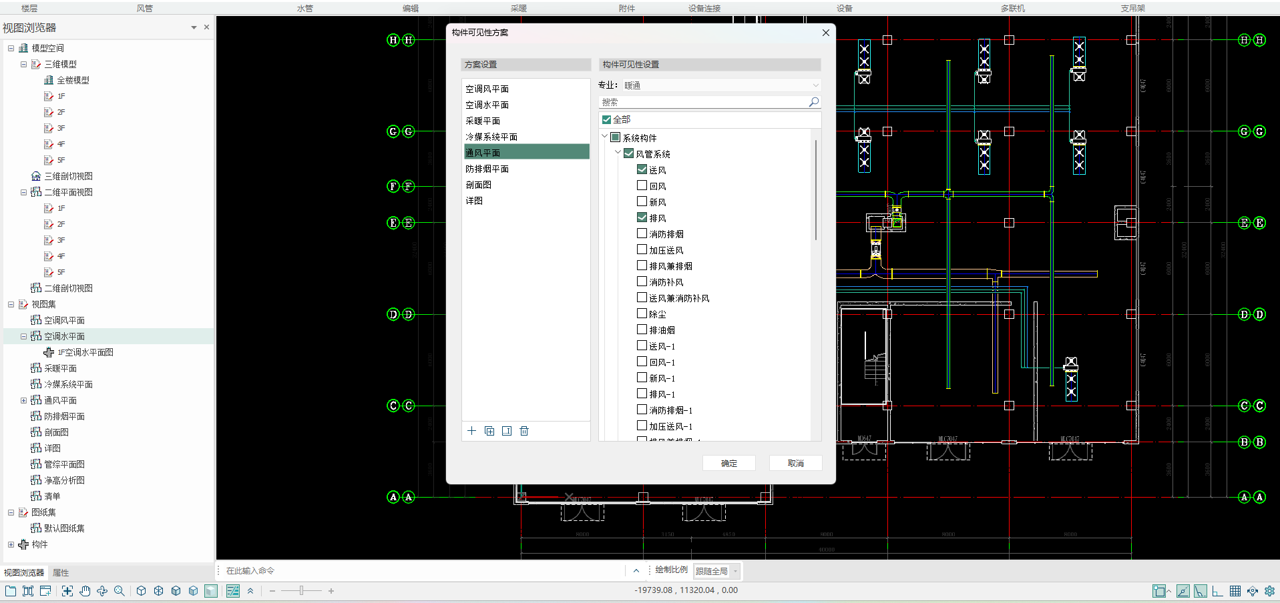Expand the 通风平面 node in view browser
The height and width of the screenshot is (603, 1280).
click(23, 400)
